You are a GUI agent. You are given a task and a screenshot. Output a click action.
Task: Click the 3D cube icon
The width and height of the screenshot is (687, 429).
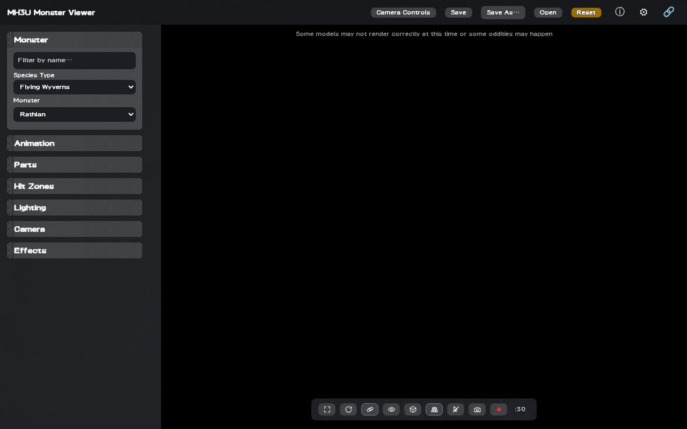[413, 410]
